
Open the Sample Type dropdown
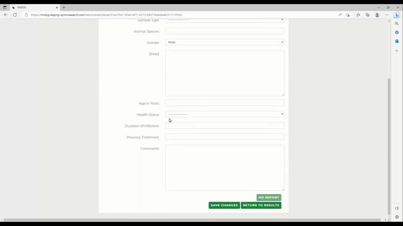click(225, 20)
